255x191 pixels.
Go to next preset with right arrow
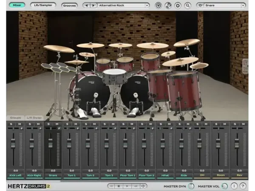click(x=93, y=6)
